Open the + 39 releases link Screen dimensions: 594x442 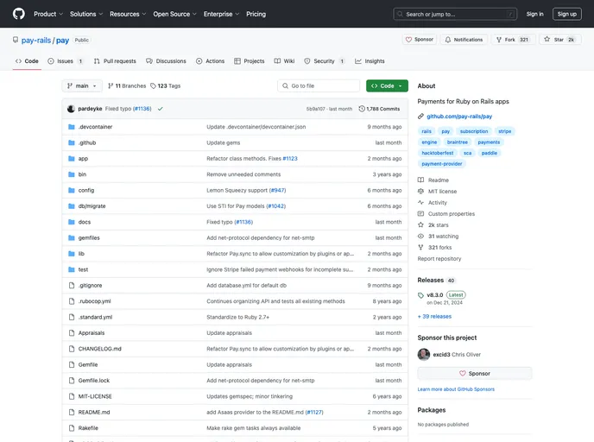click(x=434, y=317)
